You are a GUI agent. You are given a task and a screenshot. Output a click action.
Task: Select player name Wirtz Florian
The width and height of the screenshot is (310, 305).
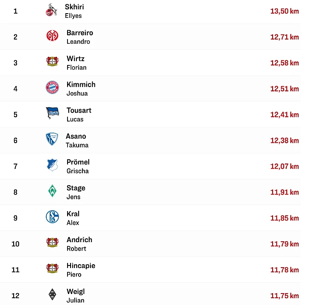click(76, 63)
